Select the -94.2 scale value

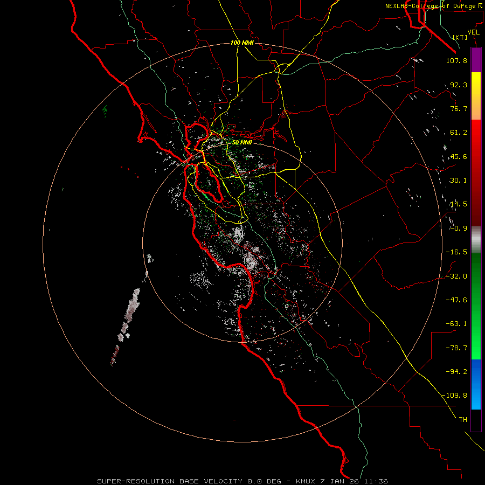tap(456, 371)
